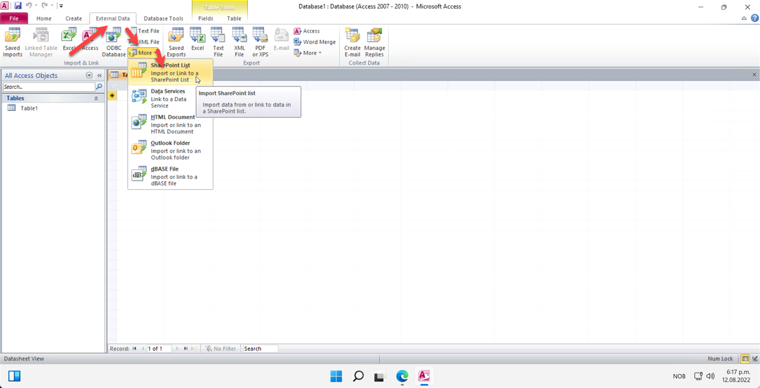This screenshot has width=760, height=388.
Task: Export to PDF or XPS
Action: pyautogui.click(x=260, y=42)
